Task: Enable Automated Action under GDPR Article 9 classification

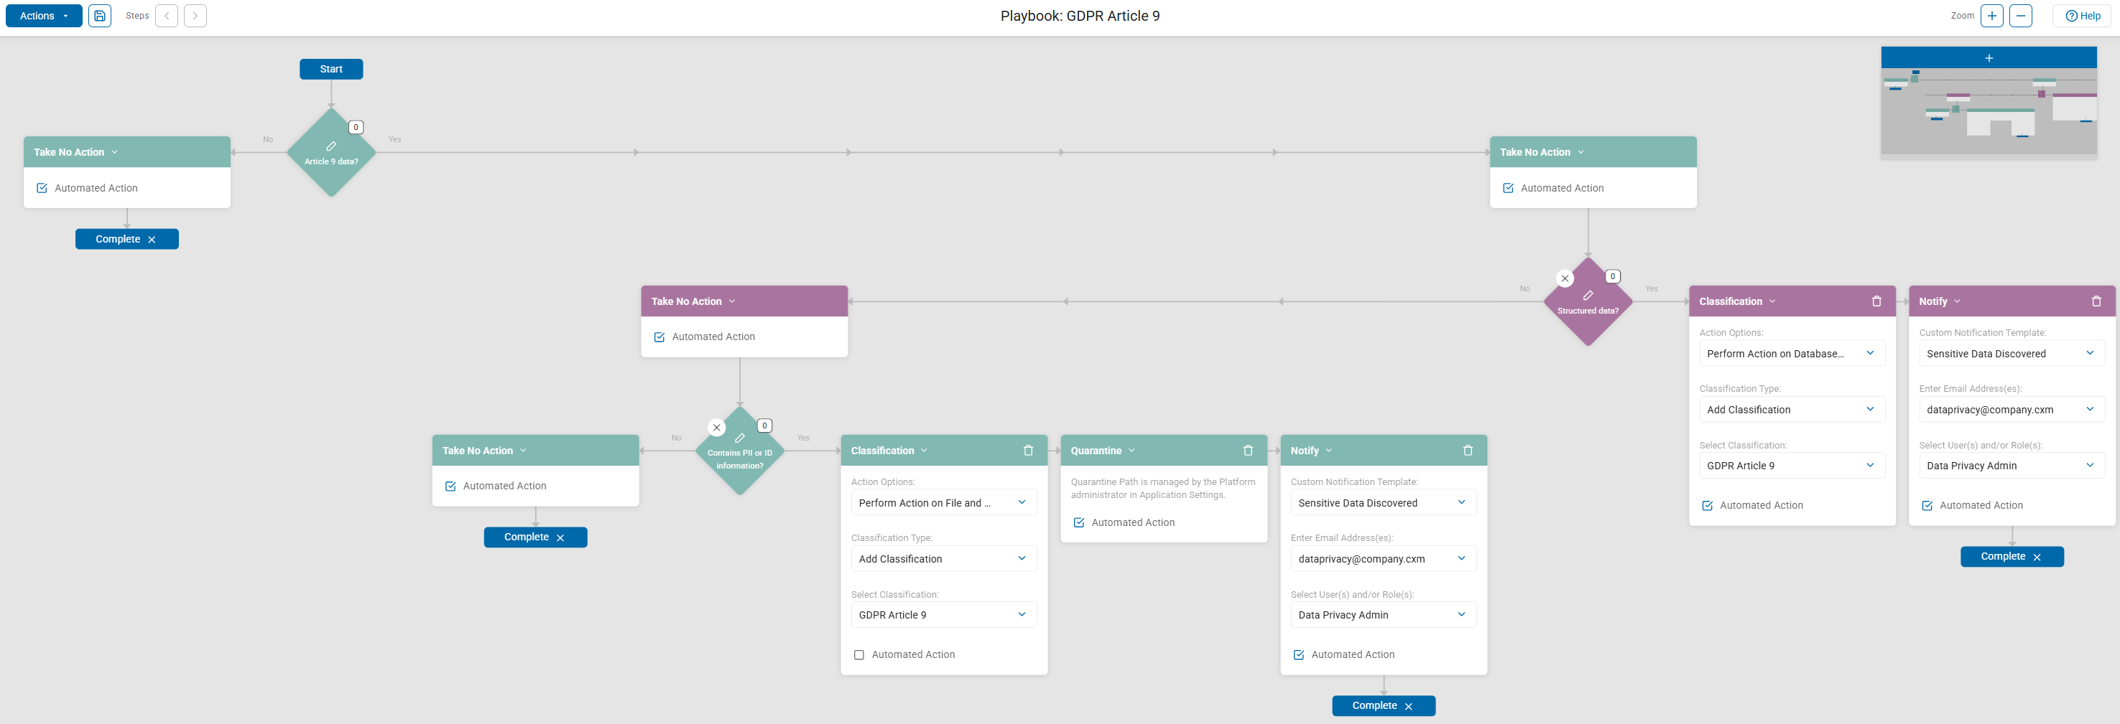Action: click(x=858, y=655)
